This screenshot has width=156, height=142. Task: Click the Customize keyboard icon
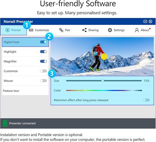click(x=31, y=30)
